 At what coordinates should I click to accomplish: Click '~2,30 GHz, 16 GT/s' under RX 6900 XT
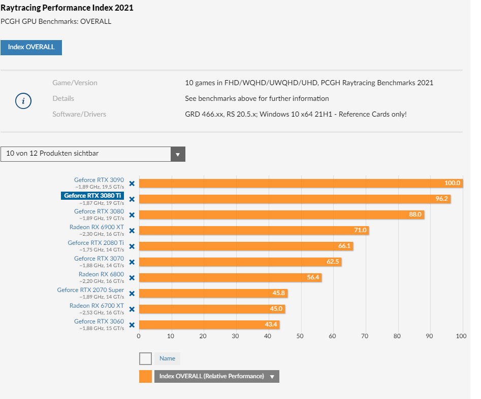click(102, 234)
